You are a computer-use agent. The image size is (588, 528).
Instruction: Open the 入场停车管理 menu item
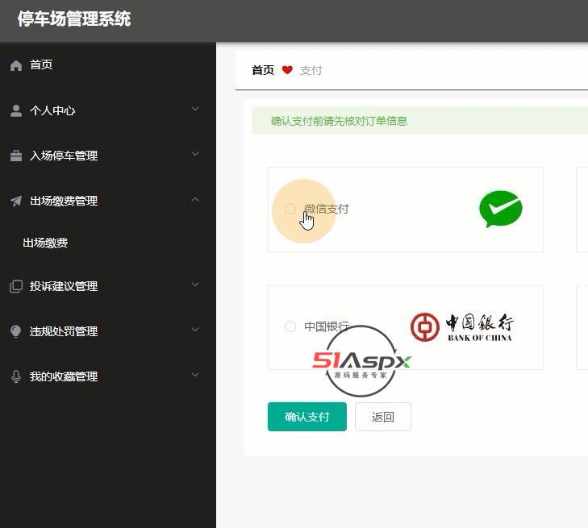click(x=108, y=156)
